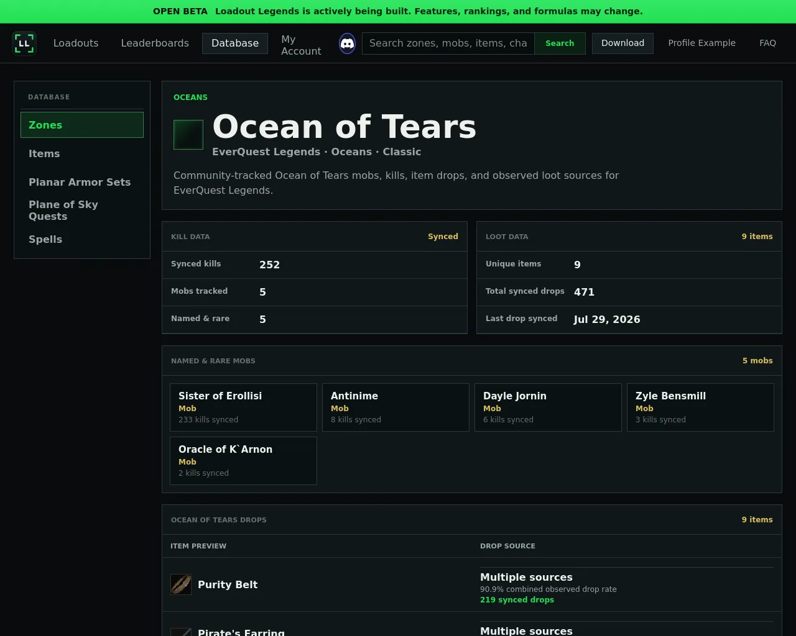Open the Discord icon link
The image size is (796, 636).
click(x=347, y=43)
